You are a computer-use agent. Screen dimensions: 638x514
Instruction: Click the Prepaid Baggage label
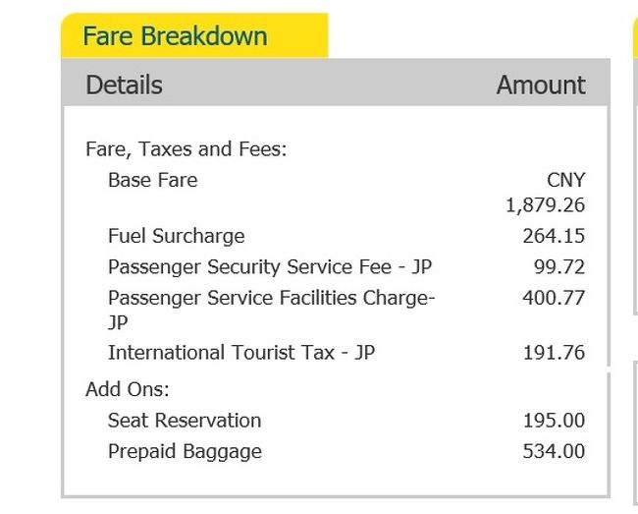pyautogui.click(x=185, y=452)
